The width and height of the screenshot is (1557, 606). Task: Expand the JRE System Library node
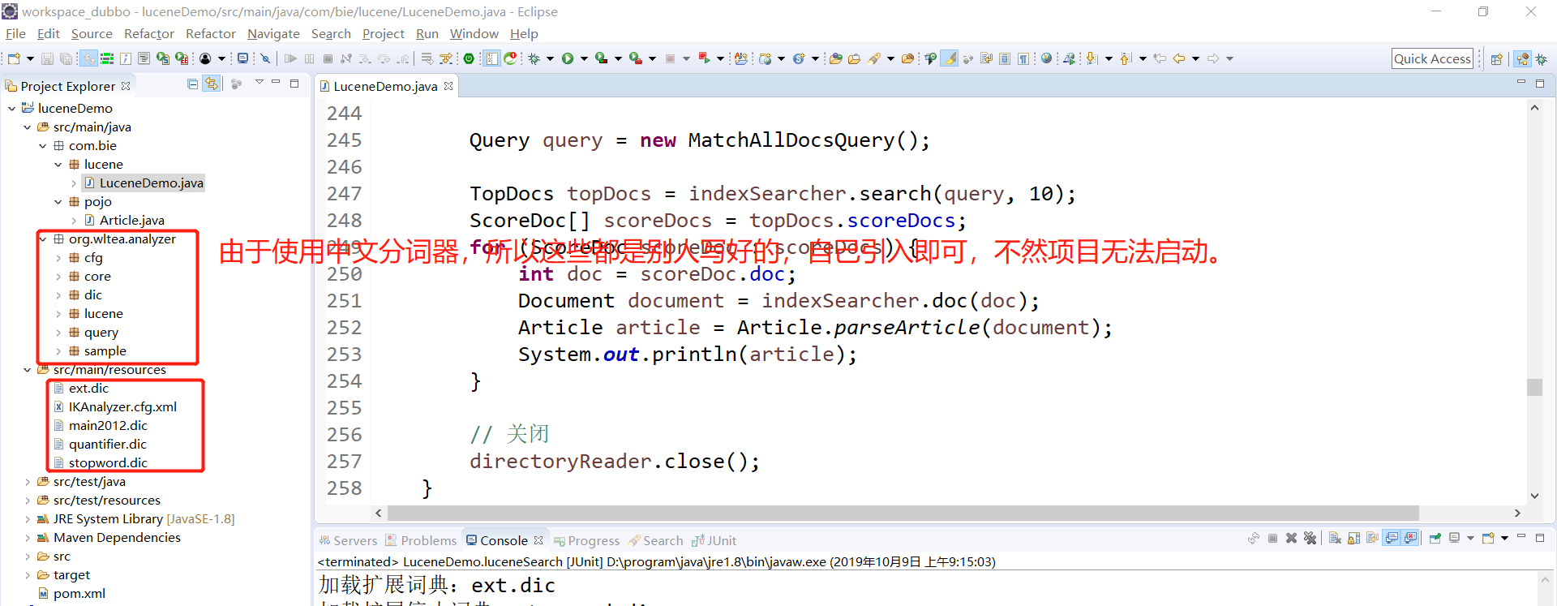coord(27,518)
